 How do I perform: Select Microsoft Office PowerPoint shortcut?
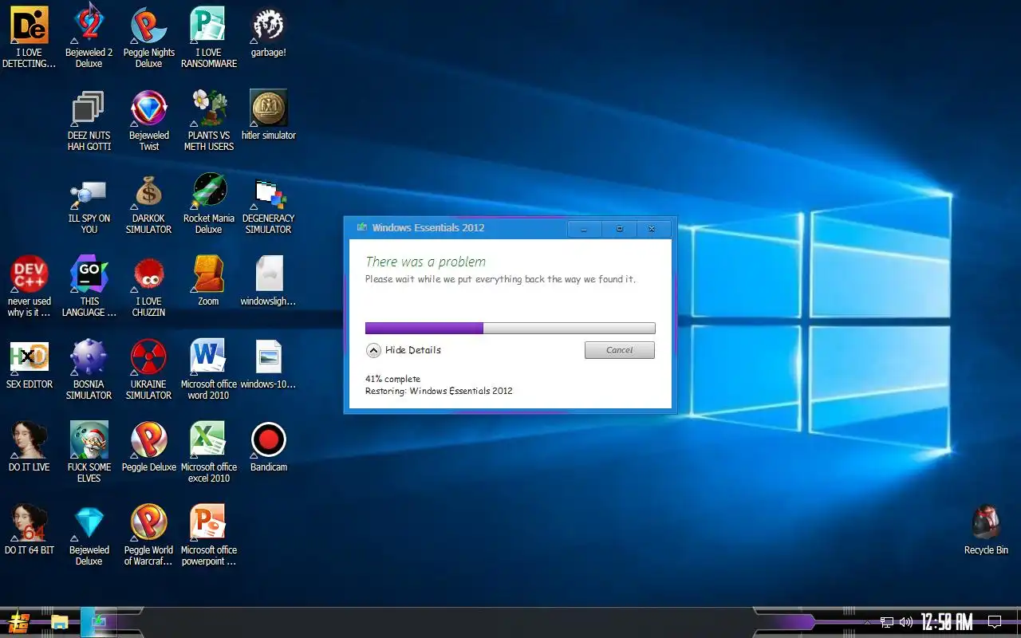point(209,534)
